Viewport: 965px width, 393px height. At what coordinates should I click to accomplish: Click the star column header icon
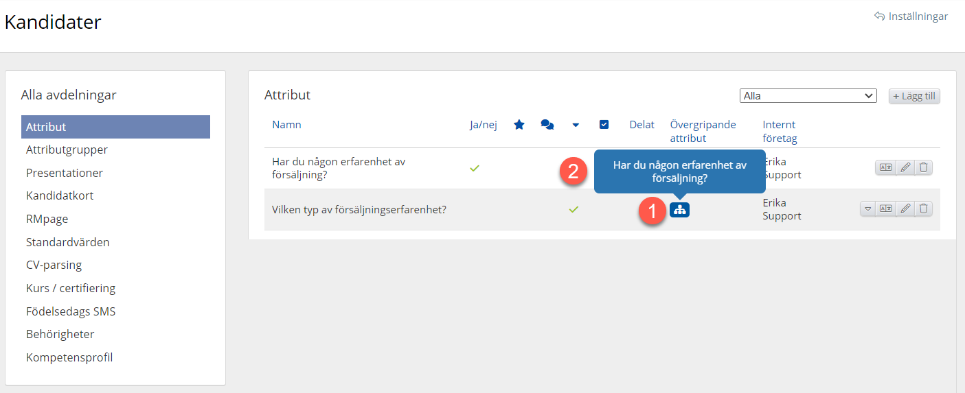519,125
